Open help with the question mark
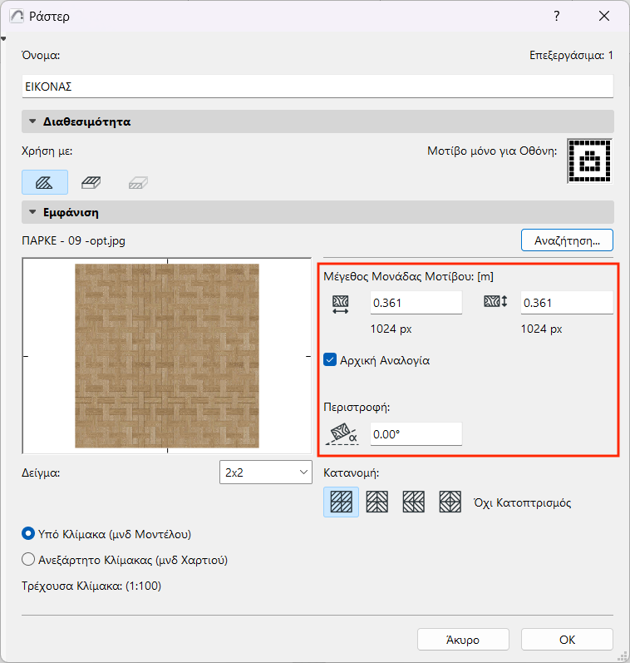Screen dimensions: 630x663 tap(557, 16)
